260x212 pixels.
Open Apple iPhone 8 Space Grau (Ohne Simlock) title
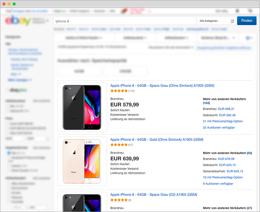[162, 85]
